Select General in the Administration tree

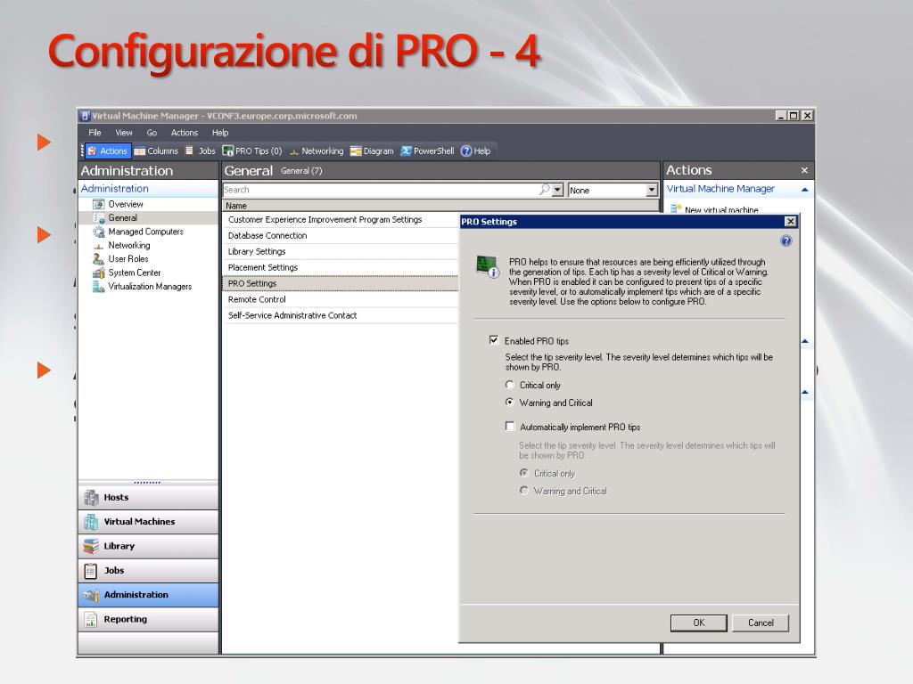pos(115,218)
